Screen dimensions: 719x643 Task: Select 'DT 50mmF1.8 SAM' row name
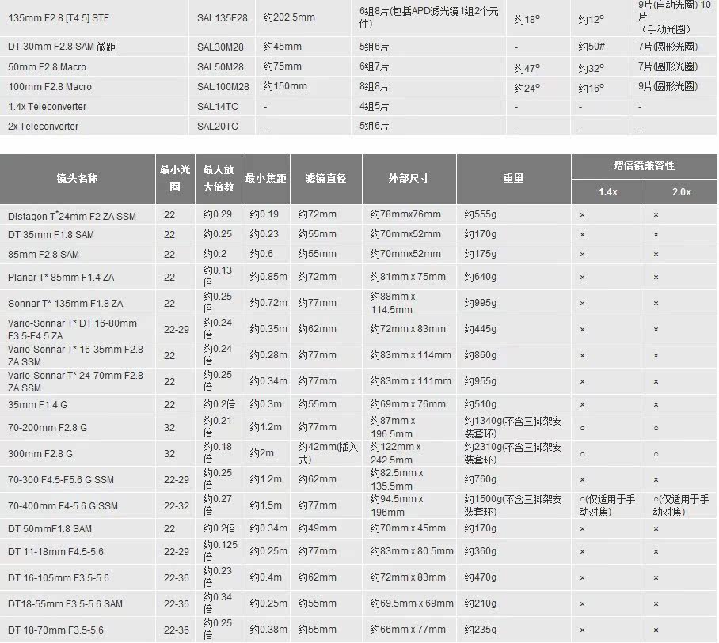(x=50, y=529)
